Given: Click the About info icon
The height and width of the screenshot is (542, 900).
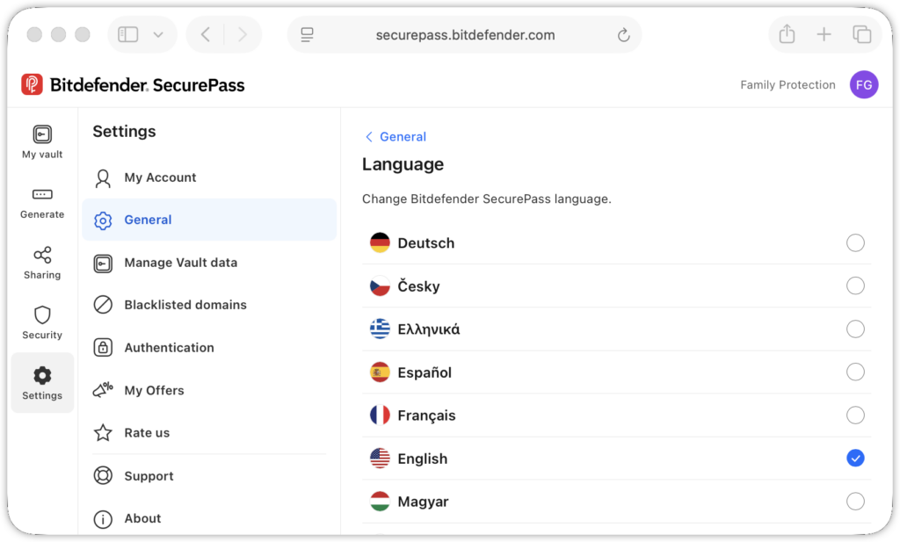Looking at the screenshot, I should [103, 519].
